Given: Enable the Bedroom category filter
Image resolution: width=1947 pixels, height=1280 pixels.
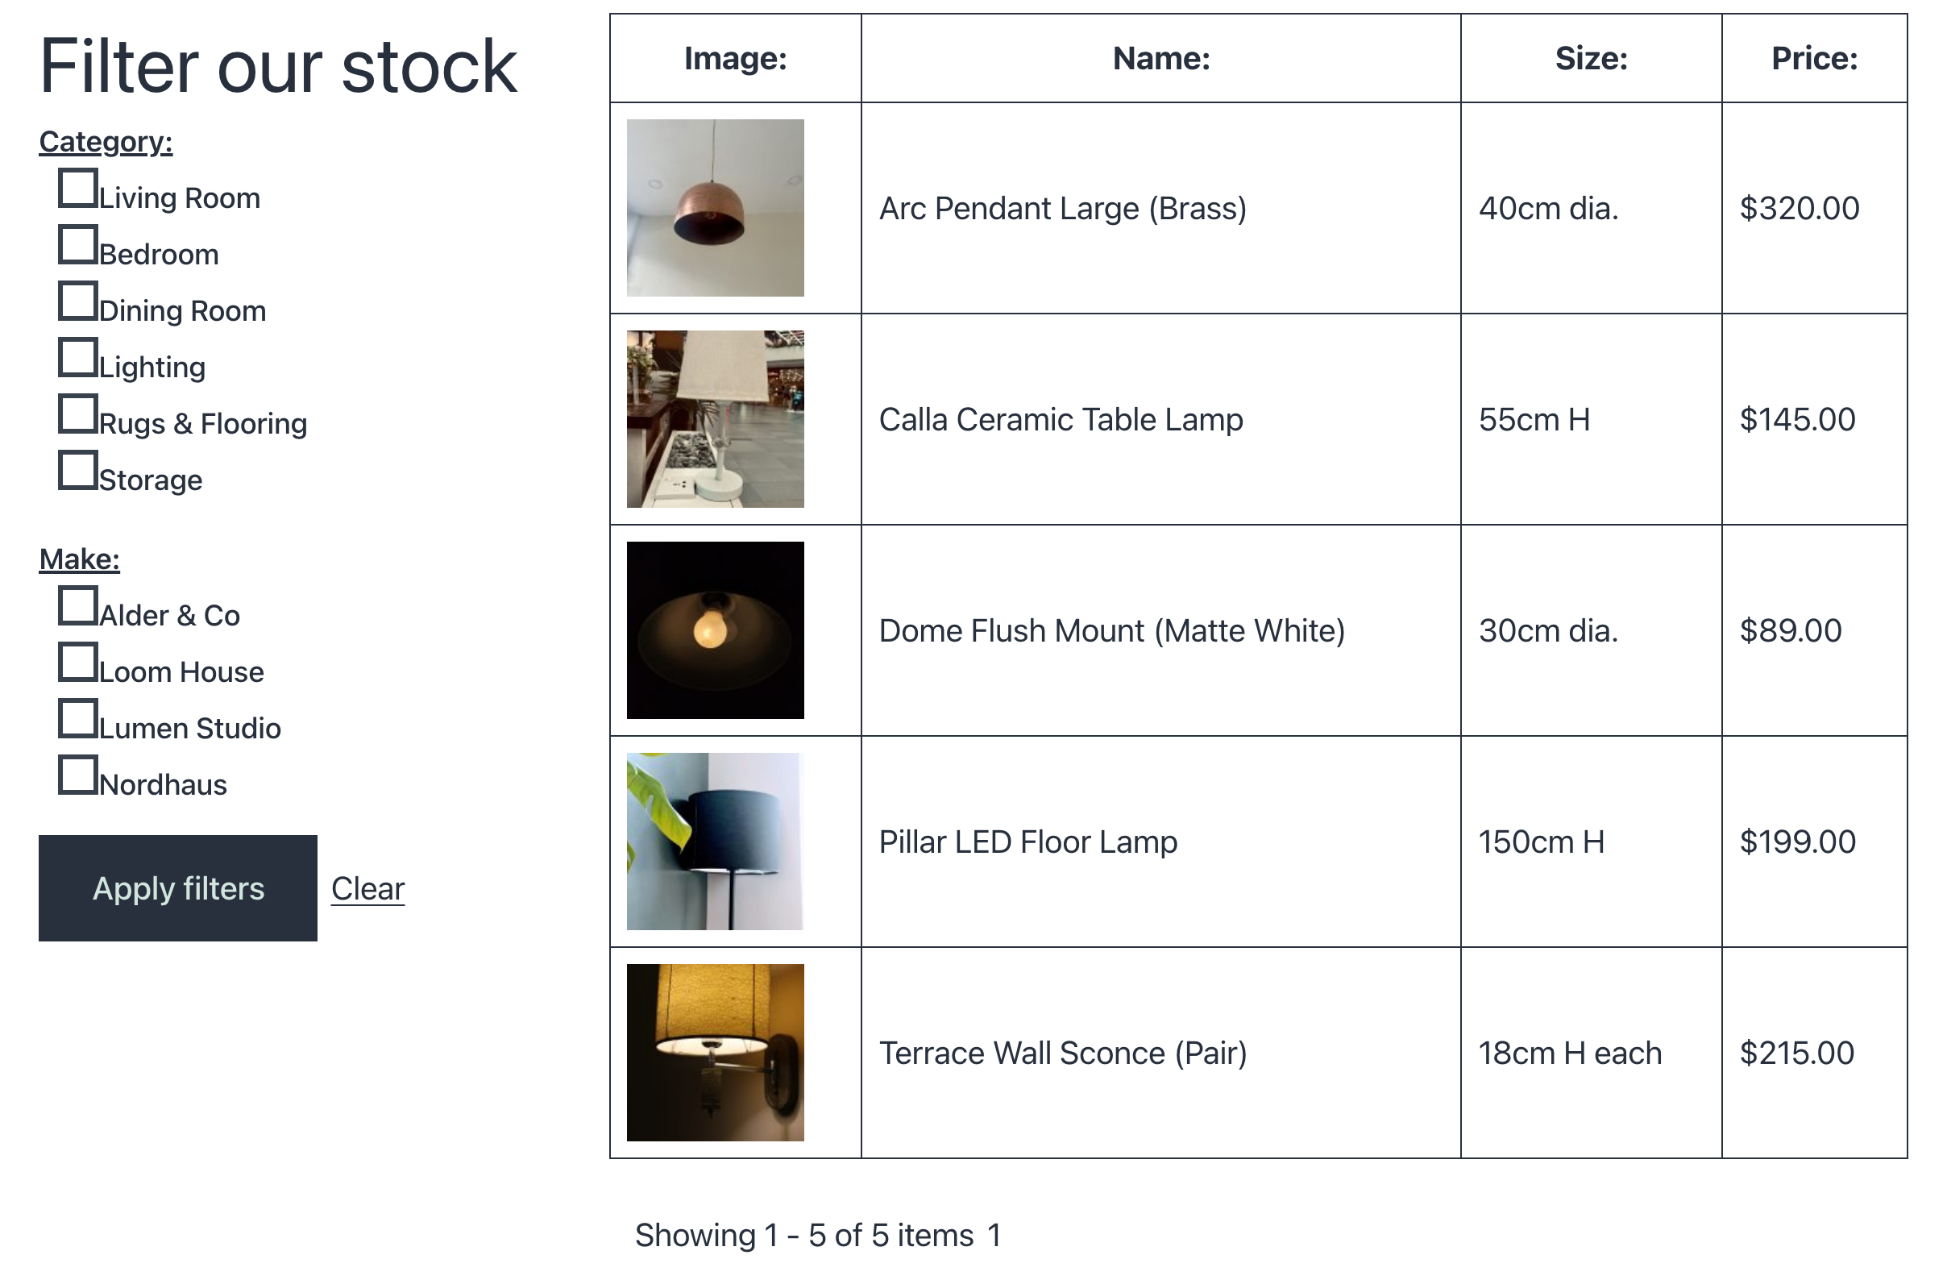Looking at the screenshot, I should (78, 245).
